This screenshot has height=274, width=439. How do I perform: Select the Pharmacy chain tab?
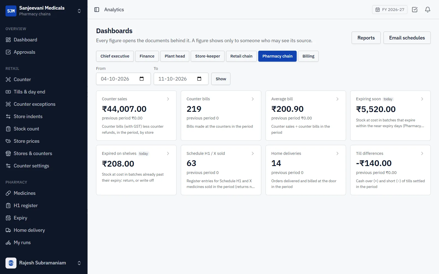(x=277, y=56)
